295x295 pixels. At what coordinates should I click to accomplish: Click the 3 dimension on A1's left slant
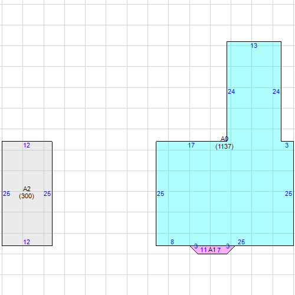coord(196,246)
